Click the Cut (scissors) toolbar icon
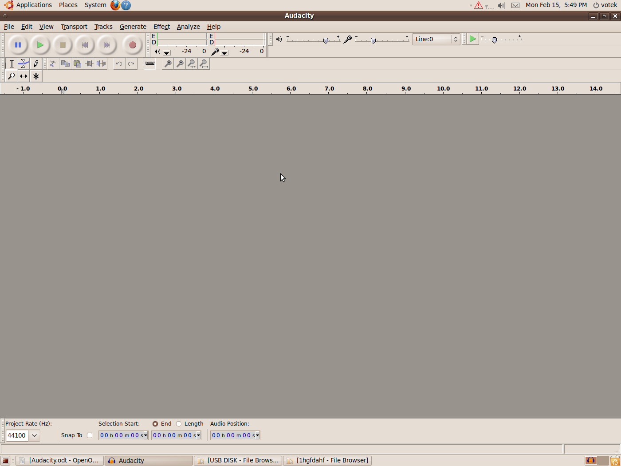Viewport: 621px width, 466px height. [x=53, y=63]
